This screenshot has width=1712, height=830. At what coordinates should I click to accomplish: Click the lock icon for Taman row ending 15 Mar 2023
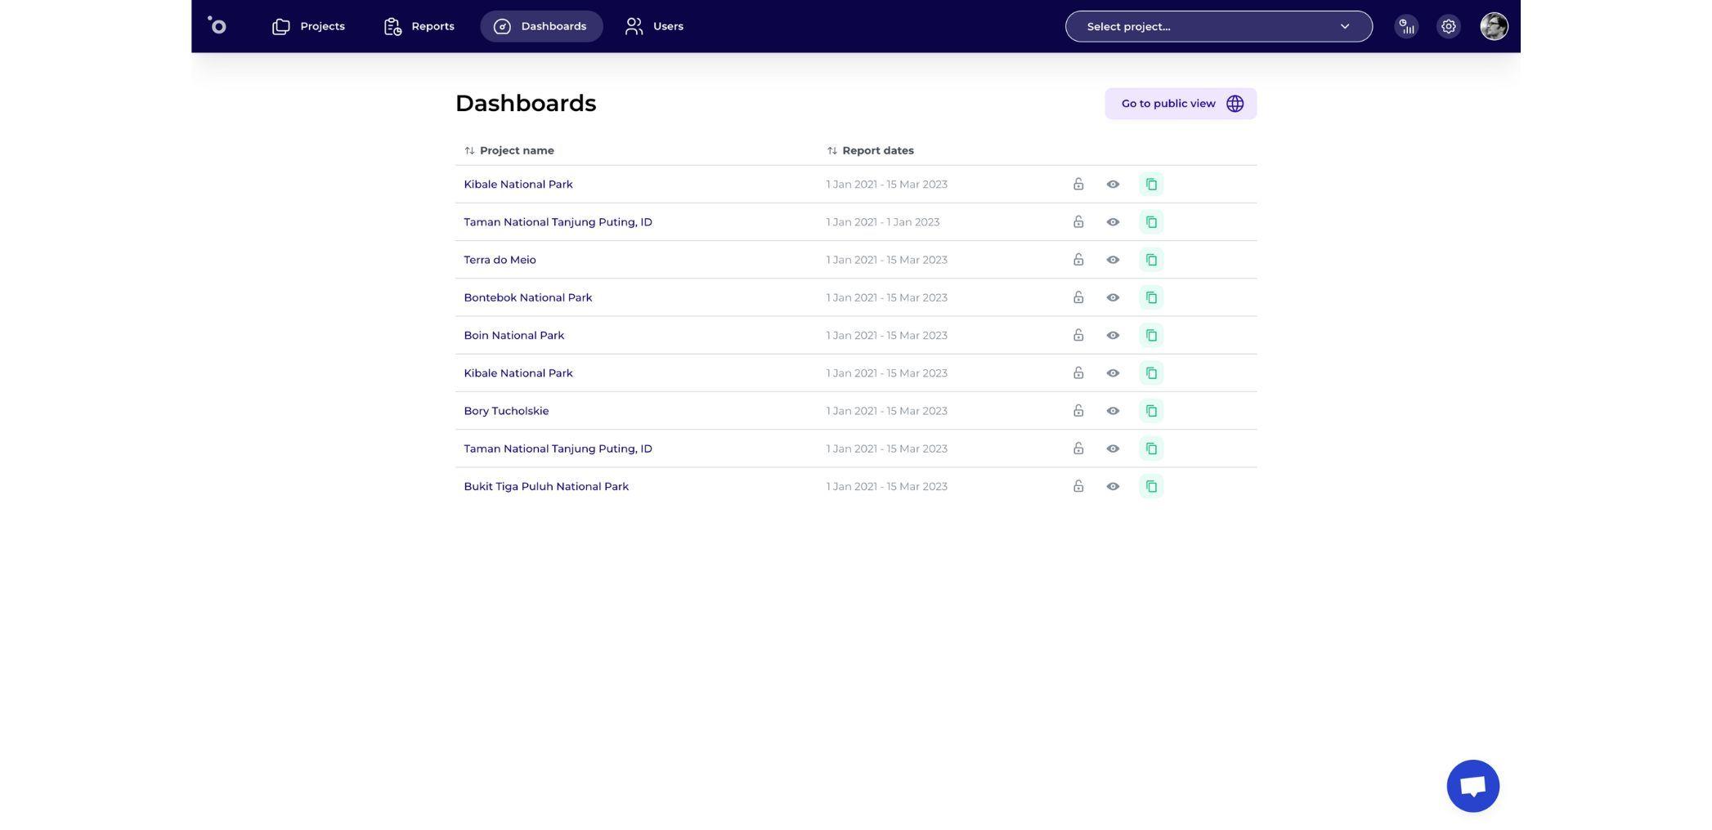[1078, 448]
